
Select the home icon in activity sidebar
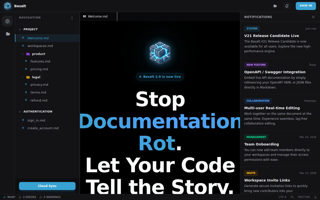pyautogui.click(x=7, y=21)
